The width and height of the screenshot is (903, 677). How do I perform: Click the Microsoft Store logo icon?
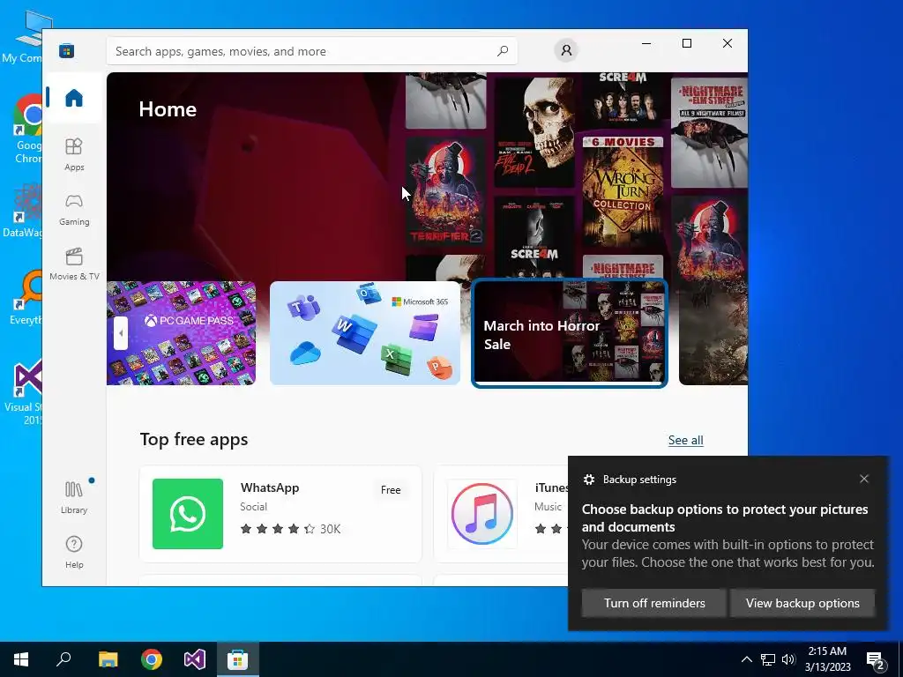[66, 50]
